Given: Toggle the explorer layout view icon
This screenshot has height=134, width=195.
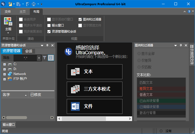Looking at the screenshot, I should pos(51,58).
